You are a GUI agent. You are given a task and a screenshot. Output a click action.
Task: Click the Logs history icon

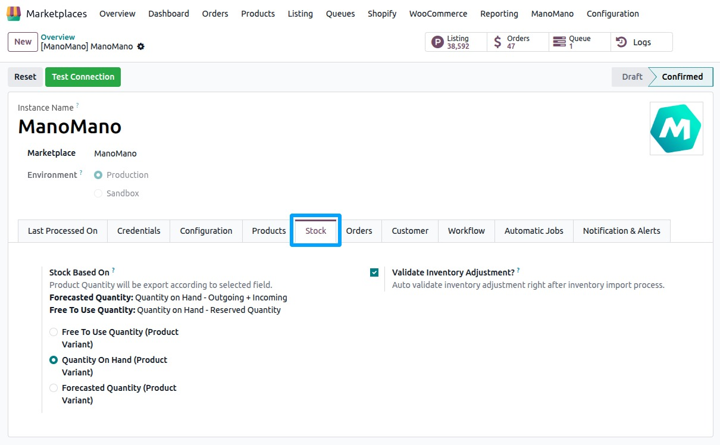pyautogui.click(x=621, y=42)
